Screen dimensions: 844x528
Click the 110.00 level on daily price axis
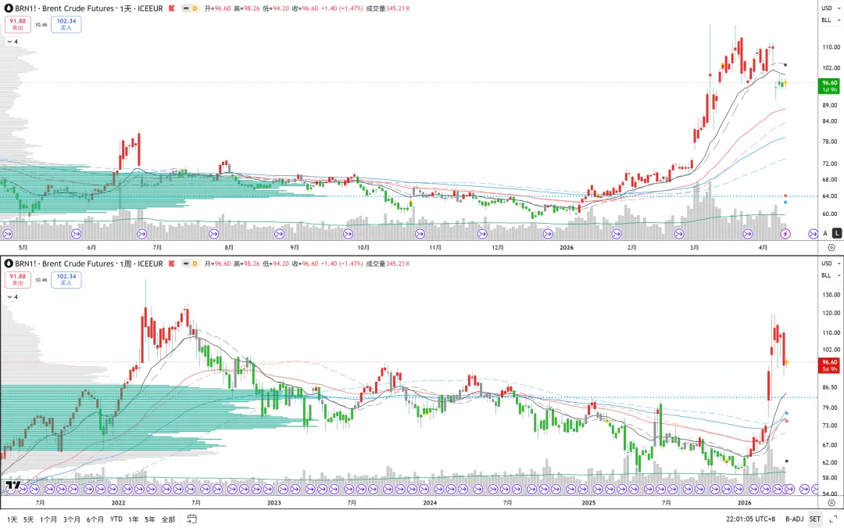pyautogui.click(x=831, y=47)
